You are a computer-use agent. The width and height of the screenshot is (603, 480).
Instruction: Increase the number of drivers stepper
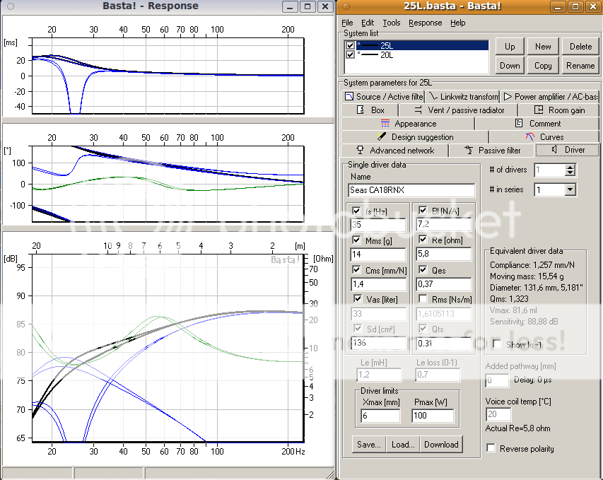click(570, 167)
